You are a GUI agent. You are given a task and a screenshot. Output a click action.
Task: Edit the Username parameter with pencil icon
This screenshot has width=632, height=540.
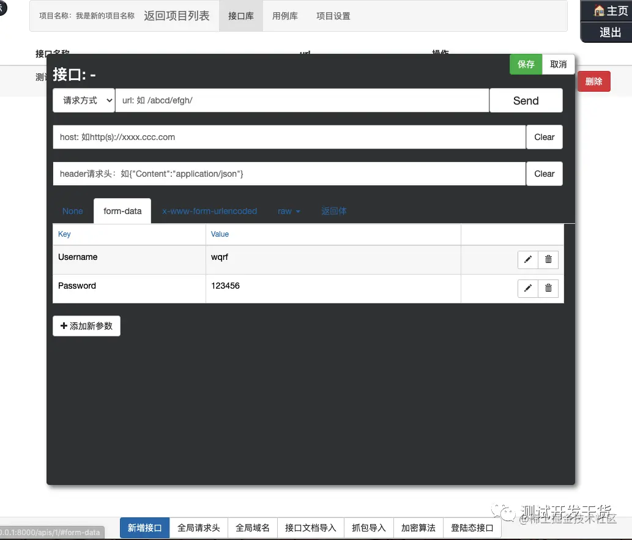click(527, 259)
